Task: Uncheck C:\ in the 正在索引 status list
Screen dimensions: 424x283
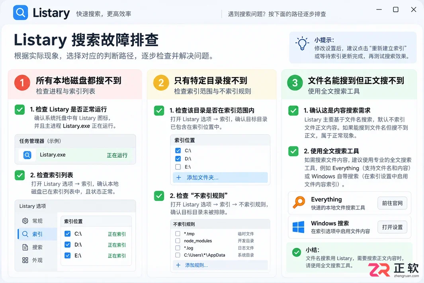Action: point(68,234)
